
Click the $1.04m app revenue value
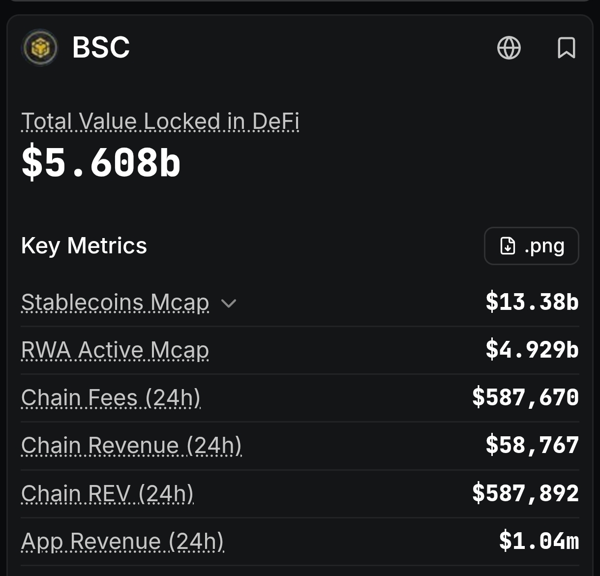[539, 541]
